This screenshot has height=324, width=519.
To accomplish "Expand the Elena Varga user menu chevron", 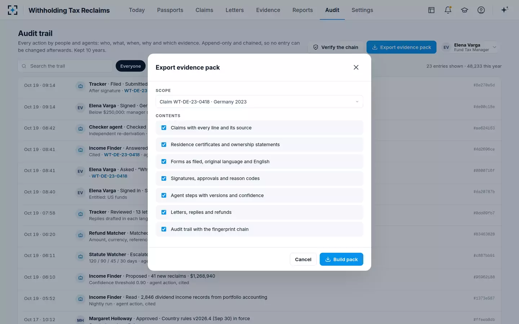I will tap(494, 47).
